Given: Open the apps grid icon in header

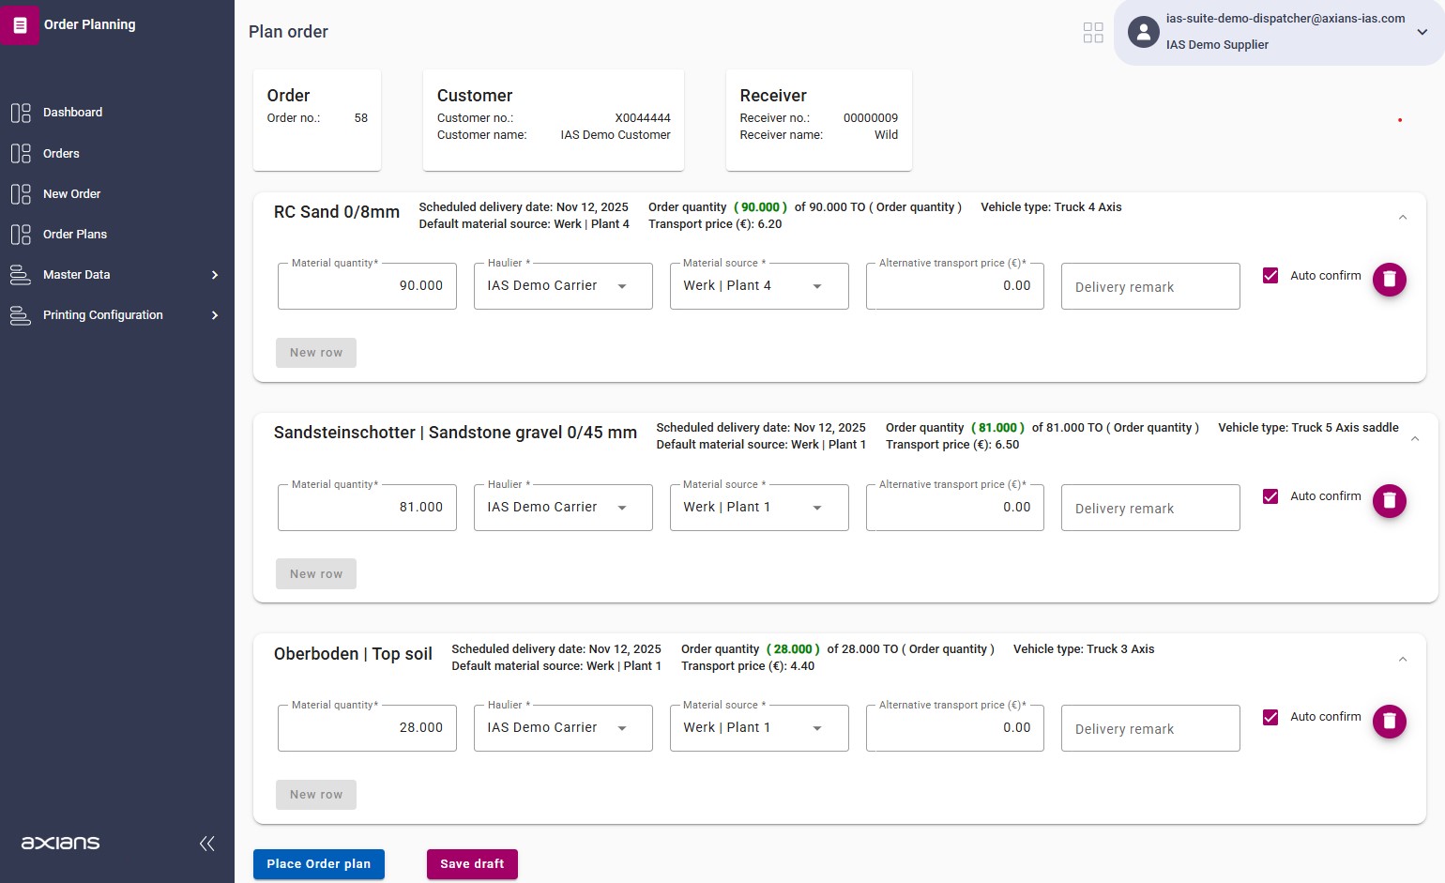Looking at the screenshot, I should tap(1093, 33).
